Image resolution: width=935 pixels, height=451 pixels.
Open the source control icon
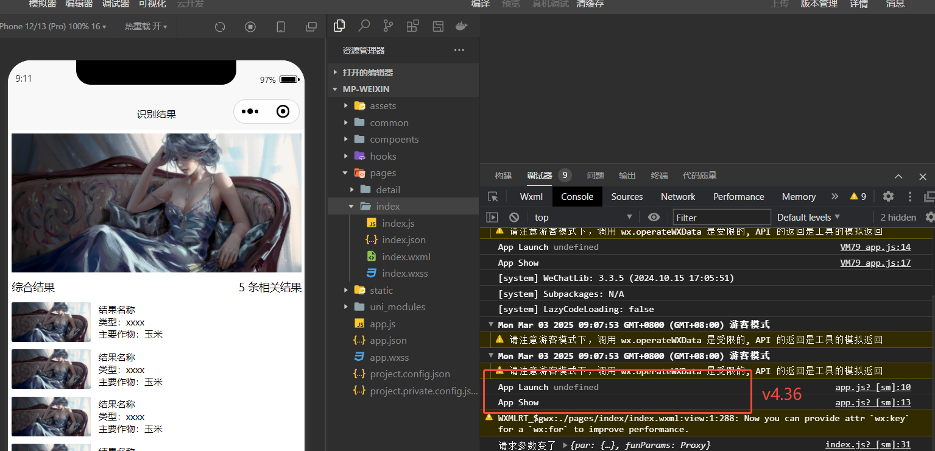tap(388, 26)
